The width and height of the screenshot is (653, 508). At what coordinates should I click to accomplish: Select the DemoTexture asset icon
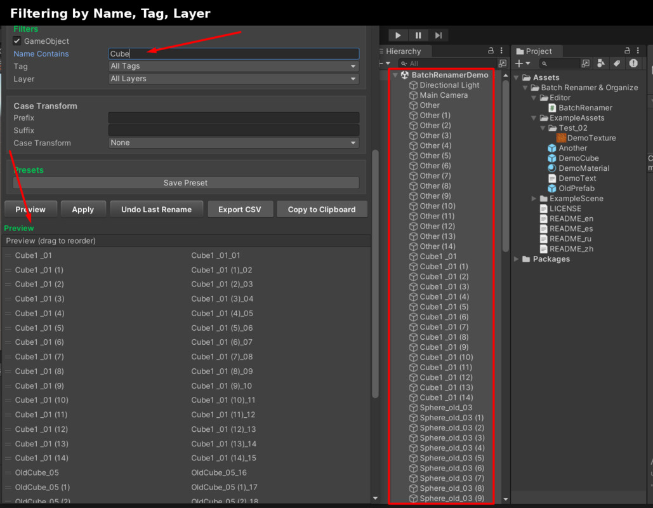pos(561,138)
